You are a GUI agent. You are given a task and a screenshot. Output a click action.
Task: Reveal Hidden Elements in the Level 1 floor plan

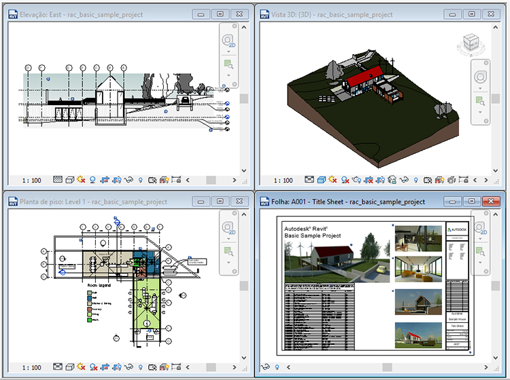[141, 367]
